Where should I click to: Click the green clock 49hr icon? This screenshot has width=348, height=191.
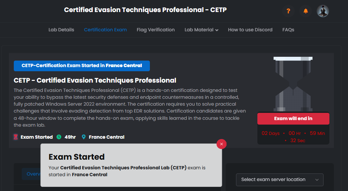tap(59, 137)
